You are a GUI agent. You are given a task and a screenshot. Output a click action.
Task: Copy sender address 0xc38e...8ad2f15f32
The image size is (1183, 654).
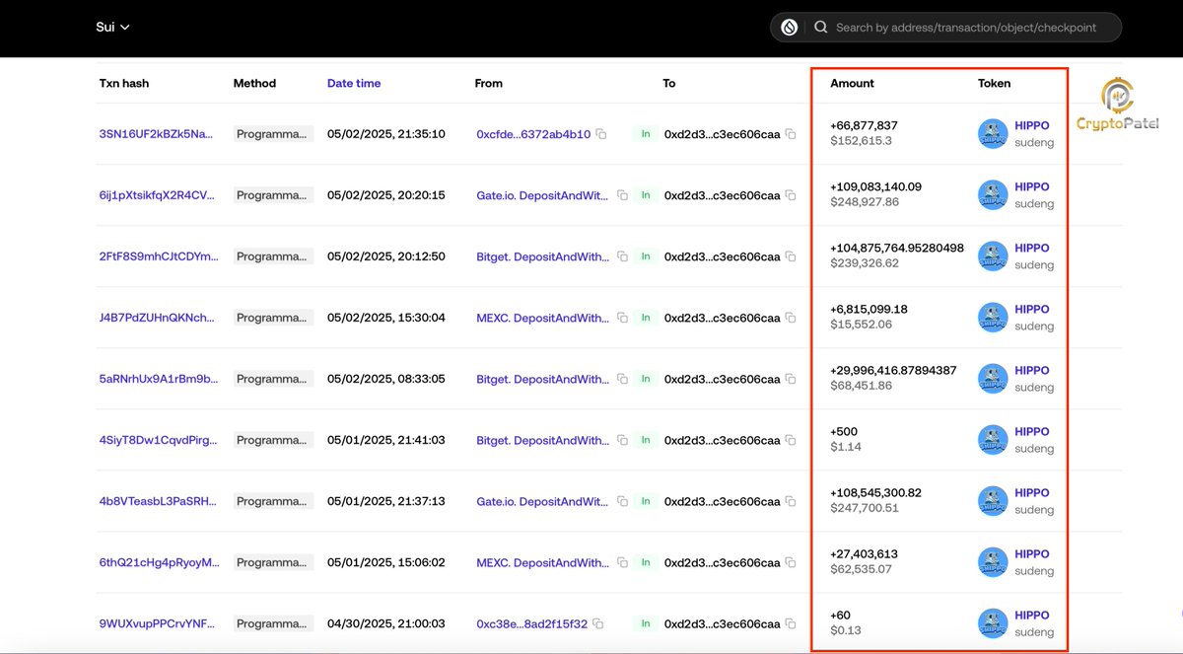tap(598, 623)
